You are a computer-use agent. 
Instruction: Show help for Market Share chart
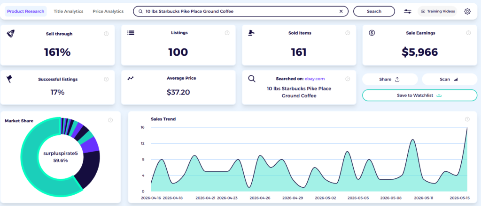[110, 120]
